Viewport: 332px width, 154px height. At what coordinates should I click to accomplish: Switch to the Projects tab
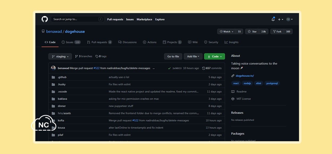[172, 42]
